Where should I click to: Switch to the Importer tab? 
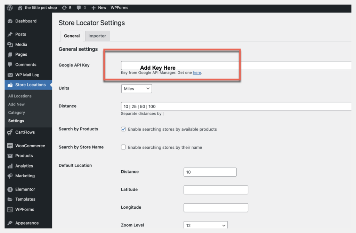tap(97, 36)
